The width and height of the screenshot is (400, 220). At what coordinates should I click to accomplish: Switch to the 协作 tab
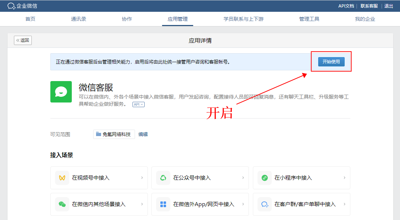pos(127,19)
